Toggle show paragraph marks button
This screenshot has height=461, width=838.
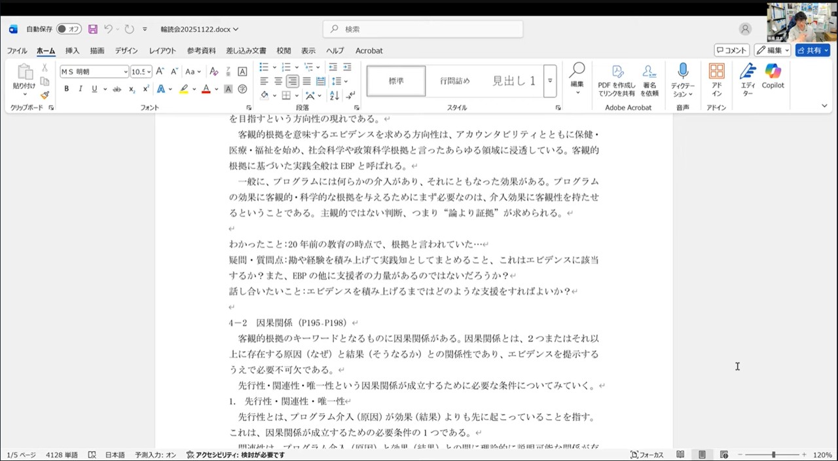350,96
